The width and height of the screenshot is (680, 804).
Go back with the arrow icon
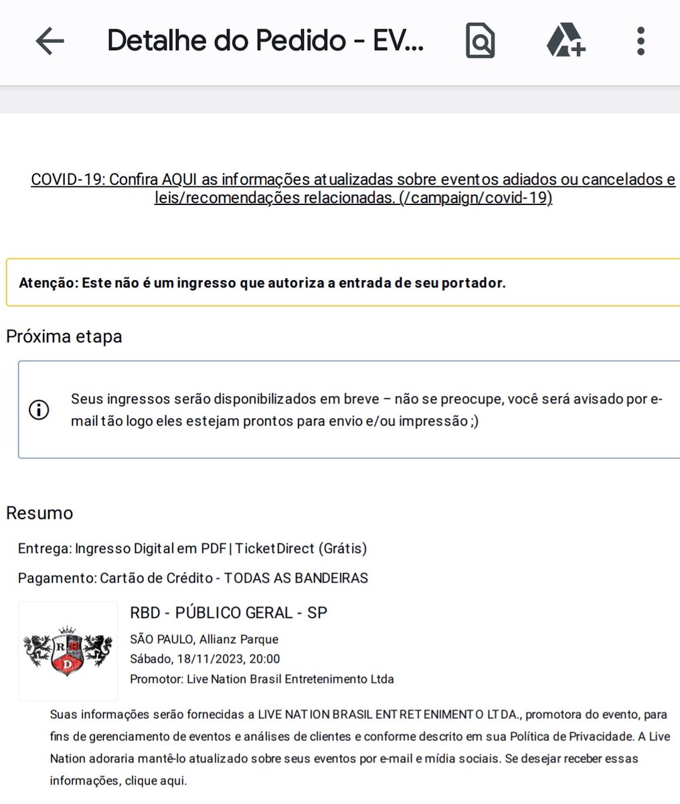(50, 42)
